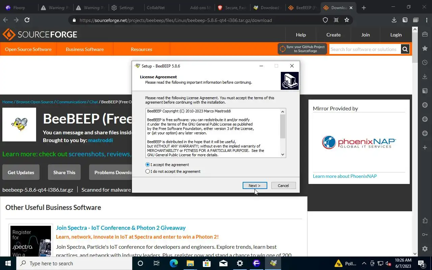Screen dimensions: 432x270
Task: Open the briefcase icon in the Floorp sidebar
Action: (x=425, y=34)
